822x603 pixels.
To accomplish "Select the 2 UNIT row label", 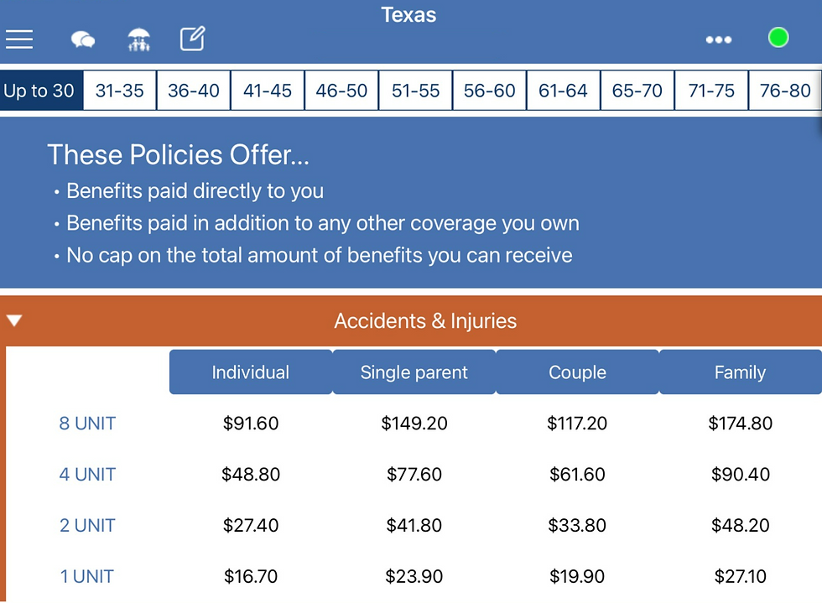I will [87, 526].
